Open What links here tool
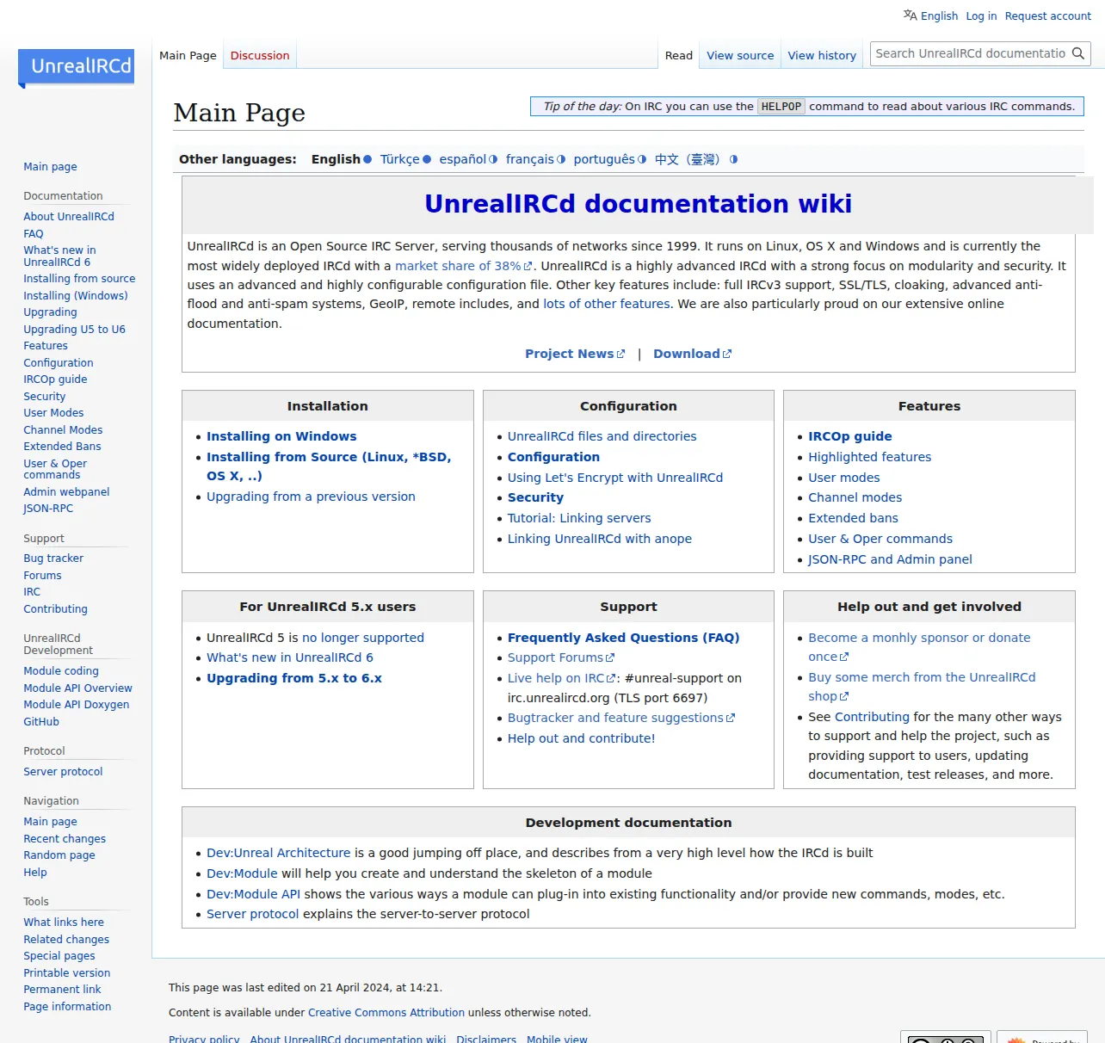 pyautogui.click(x=64, y=923)
